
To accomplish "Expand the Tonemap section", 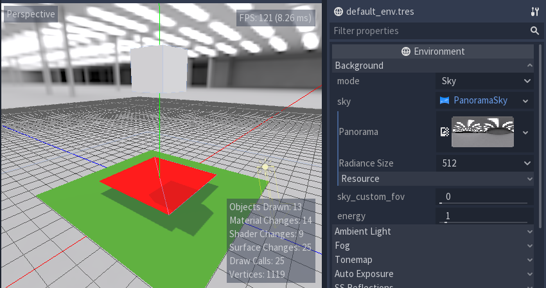I will point(433,260).
